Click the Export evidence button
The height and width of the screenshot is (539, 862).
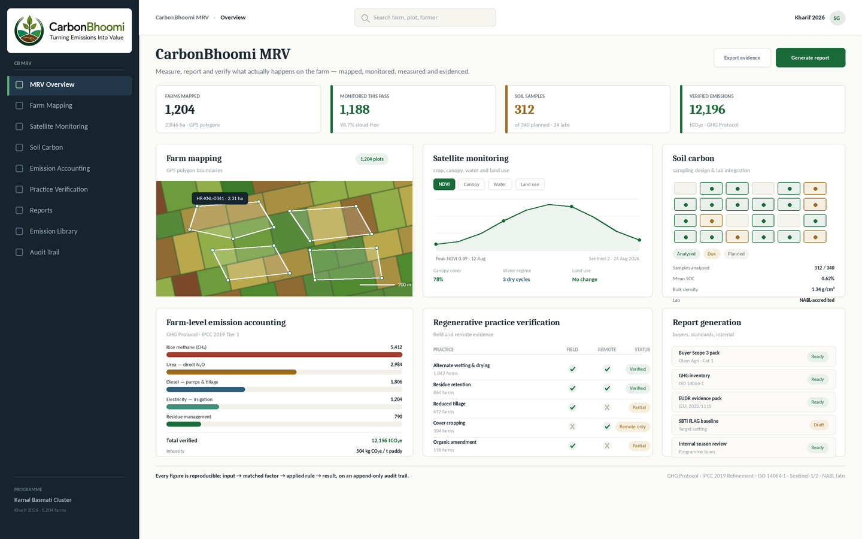tap(742, 57)
